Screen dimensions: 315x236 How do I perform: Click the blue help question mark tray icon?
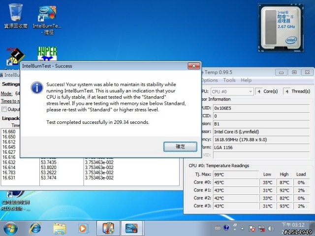[x=226, y=228]
